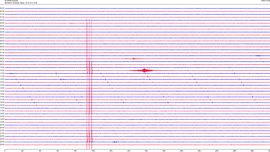This screenshot has width=270, height=152.
Task: Select the 15:00 trace time label
Action: click(2, 97)
